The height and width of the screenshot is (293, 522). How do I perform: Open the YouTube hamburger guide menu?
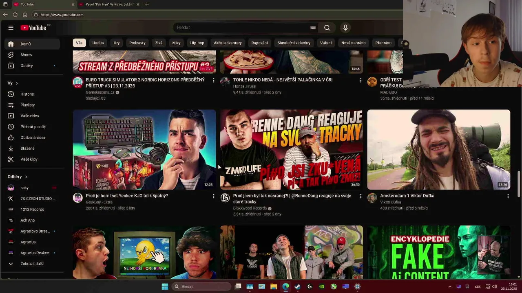click(x=11, y=28)
